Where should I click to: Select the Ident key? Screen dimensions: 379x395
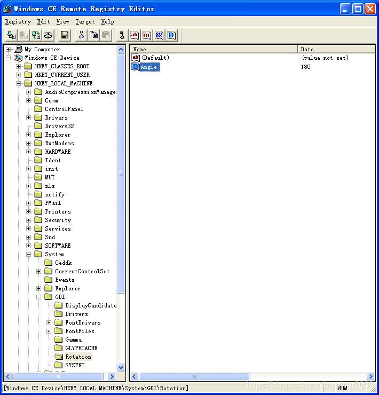(53, 160)
